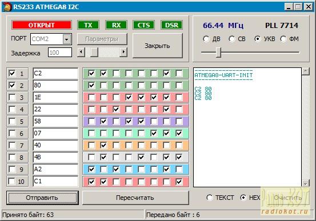Click the delay scrollbar left arrow
The width and height of the screenshot is (316, 221).
pyautogui.click(x=81, y=52)
